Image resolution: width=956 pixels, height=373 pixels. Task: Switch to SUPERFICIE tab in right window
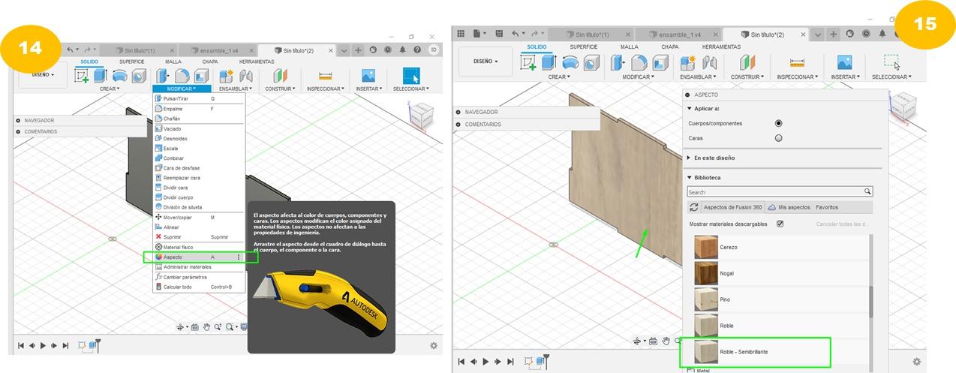(582, 47)
